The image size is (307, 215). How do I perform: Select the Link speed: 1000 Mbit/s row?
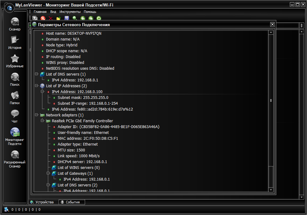(x=79, y=156)
